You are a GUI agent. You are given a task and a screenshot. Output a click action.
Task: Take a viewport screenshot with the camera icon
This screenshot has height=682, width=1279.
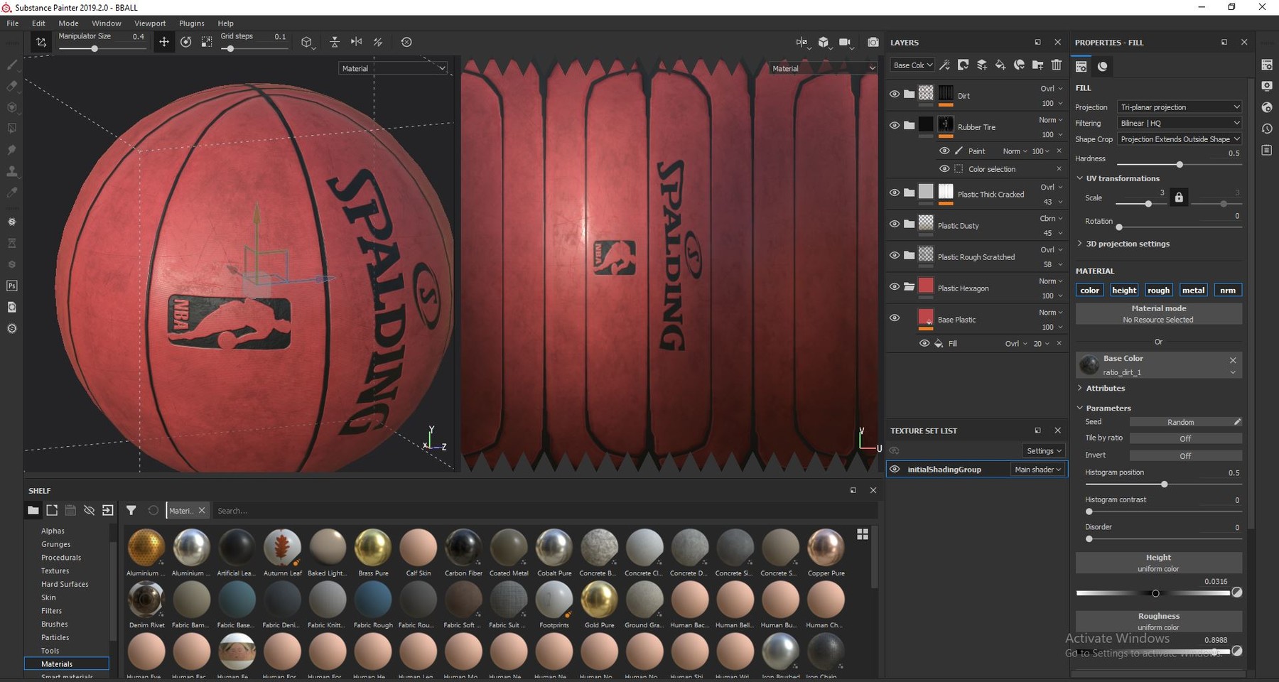(873, 42)
